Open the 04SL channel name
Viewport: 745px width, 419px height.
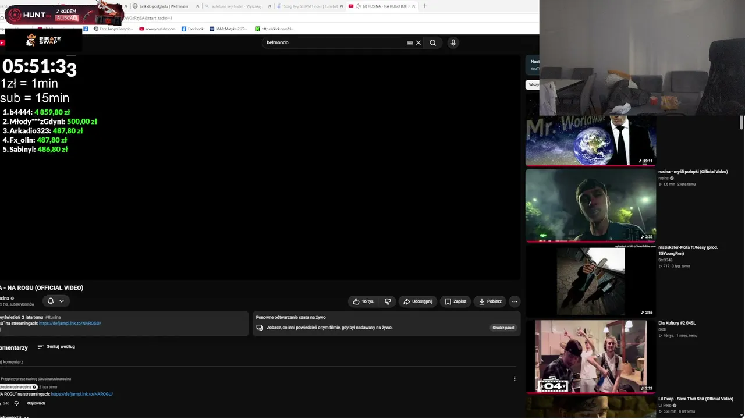662,329
